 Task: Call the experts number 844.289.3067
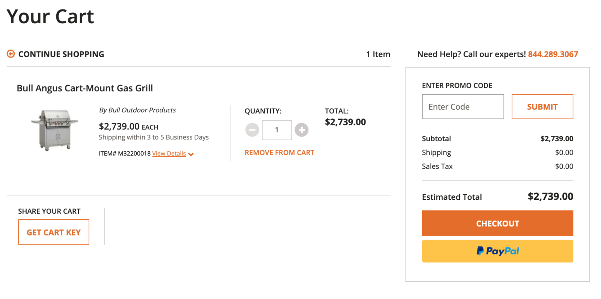[553, 54]
